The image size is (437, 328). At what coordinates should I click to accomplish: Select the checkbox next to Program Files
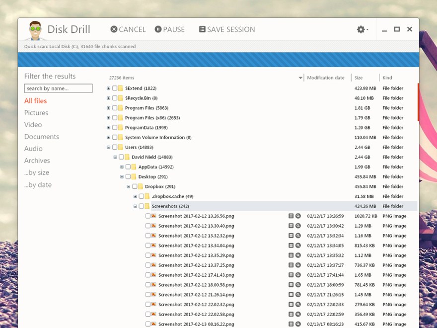point(114,108)
